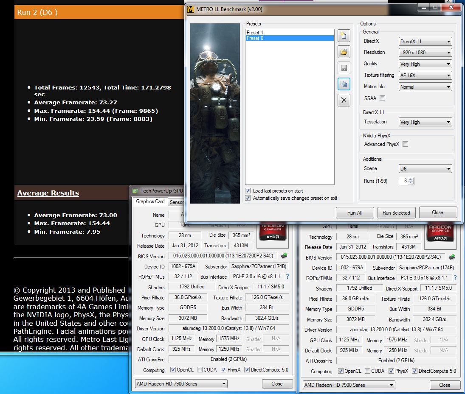
Task: Click GPU Clock 1125 MHz in left GPU-Z
Action: [181, 338]
